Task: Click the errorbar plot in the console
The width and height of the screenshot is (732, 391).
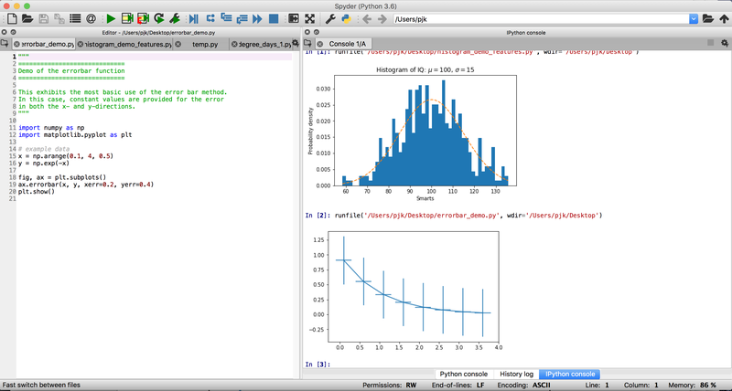Action: (406, 291)
